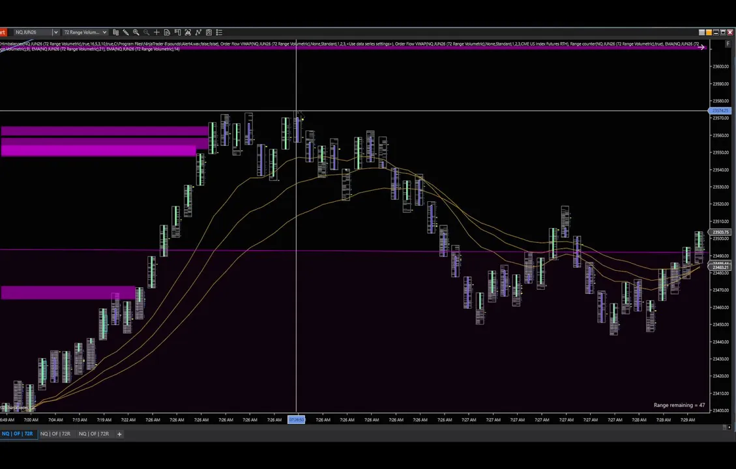Toggle the Chart Trader panel

click(177, 33)
